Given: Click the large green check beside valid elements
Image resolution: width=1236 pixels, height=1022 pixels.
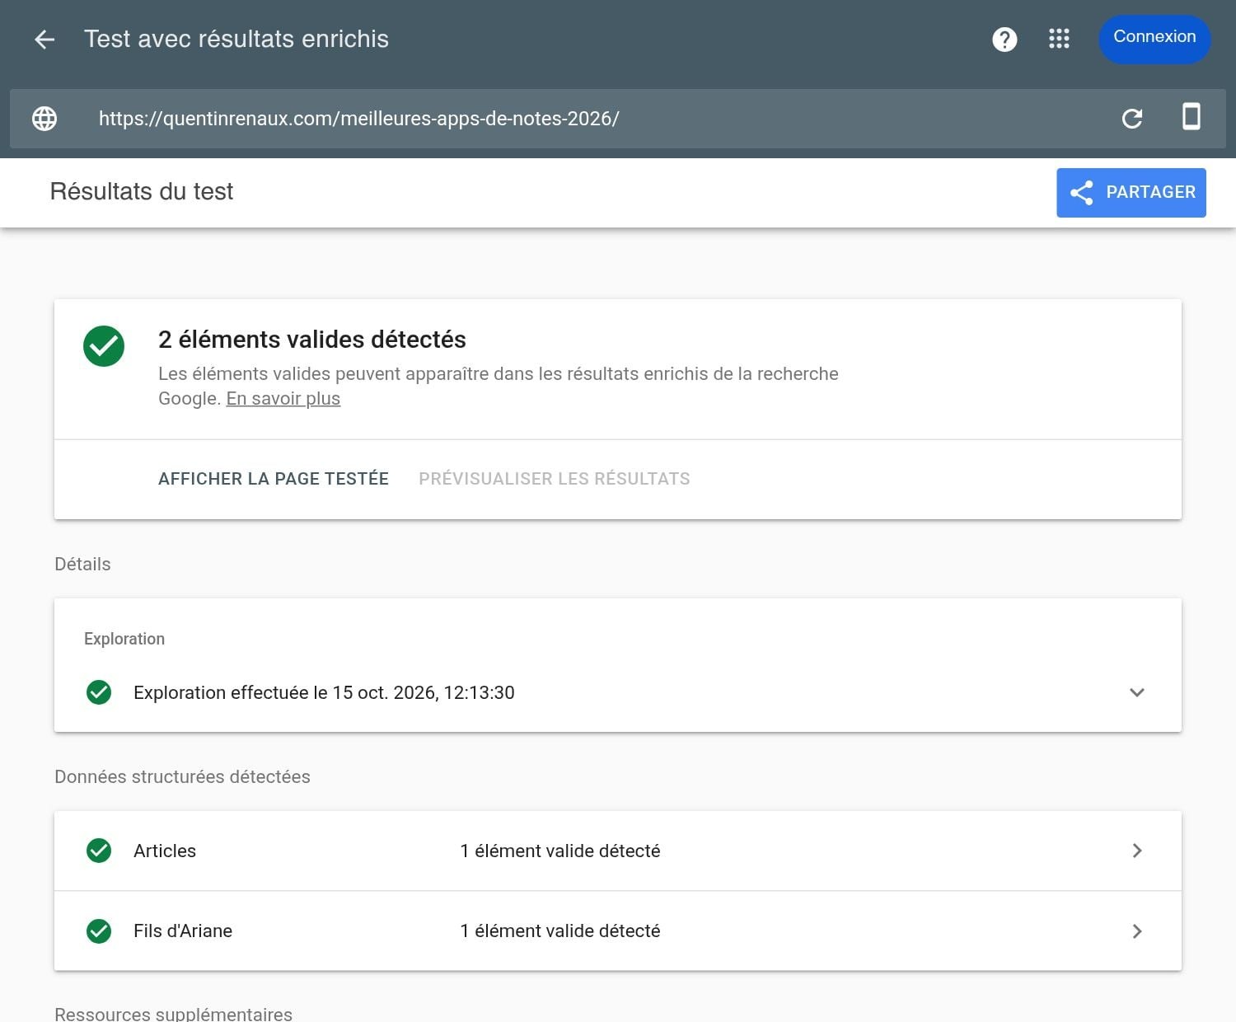Looking at the screenshot, I should [104, 346].
